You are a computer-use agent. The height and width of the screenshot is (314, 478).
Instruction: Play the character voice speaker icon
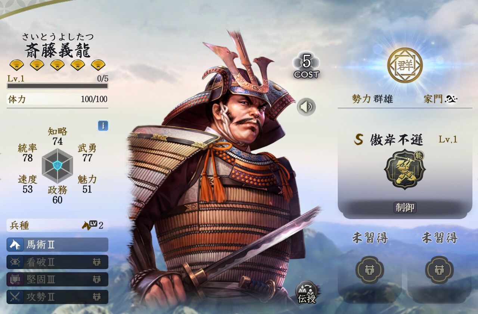(306, 107)
